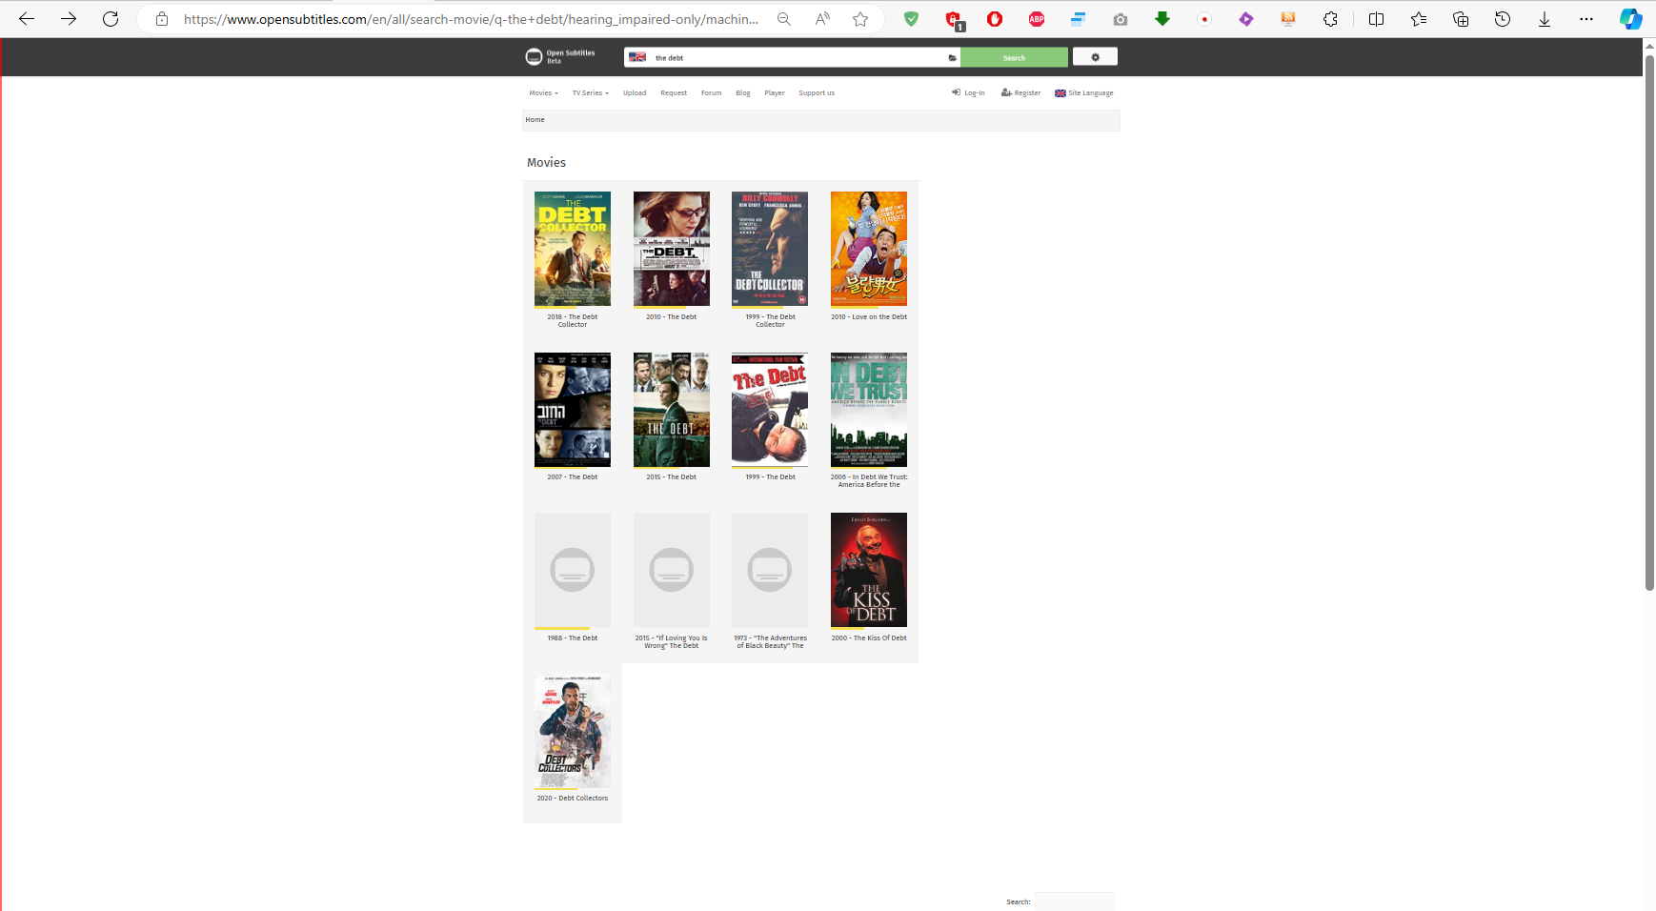Open the red dot record extension
This screenshot has width=1656, height=911.
click(x=1204, y=19)
